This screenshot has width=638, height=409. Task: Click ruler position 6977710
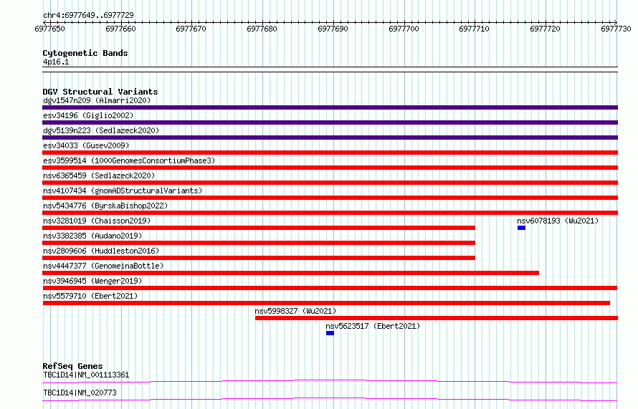474,29
